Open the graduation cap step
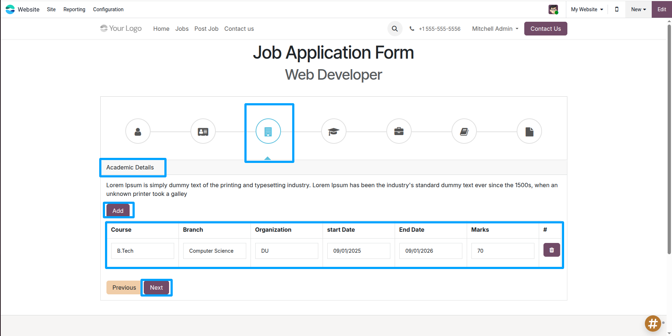 (x=333, y=131)
